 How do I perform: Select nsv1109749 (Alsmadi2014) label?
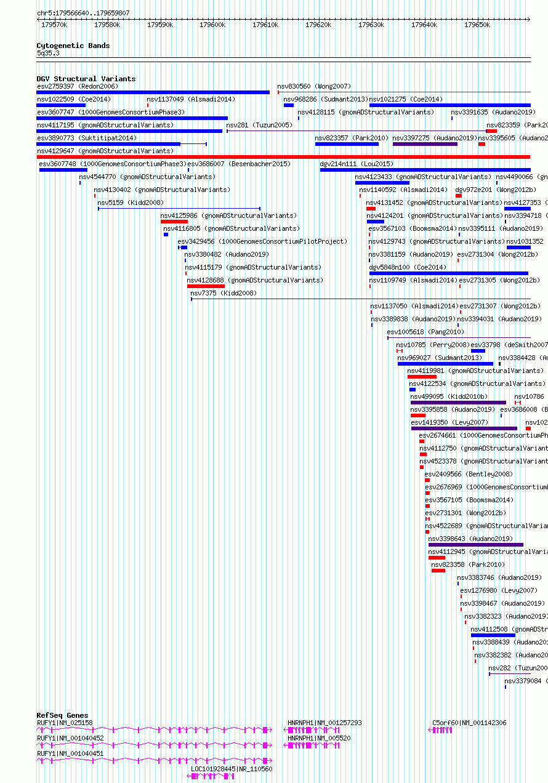pos(413,280)
